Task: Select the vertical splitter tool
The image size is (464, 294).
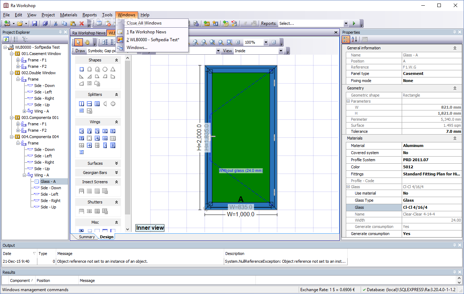Action: [x=81, y=104]
